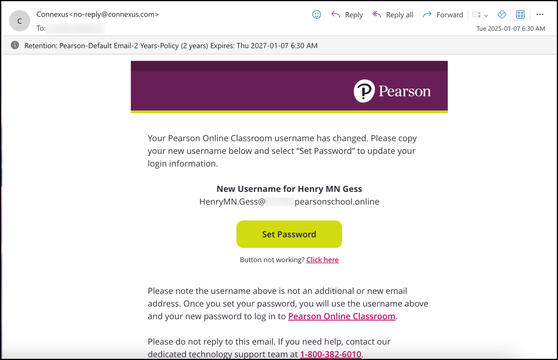The image size is (558, 360).
Task: Open the Pearson Online Classroom link
Action: (x=341, y=316)
